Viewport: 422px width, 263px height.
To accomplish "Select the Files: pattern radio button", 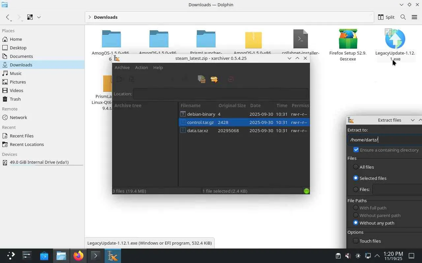I will [x=356, y=189].
